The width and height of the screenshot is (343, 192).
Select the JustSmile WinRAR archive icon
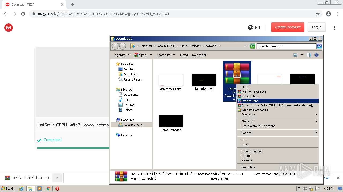(x=237, y=74)
